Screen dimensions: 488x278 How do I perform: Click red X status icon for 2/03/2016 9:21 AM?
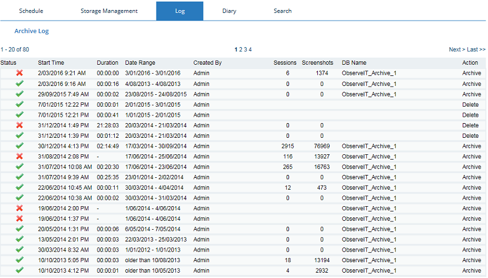[x=19, y=73]
